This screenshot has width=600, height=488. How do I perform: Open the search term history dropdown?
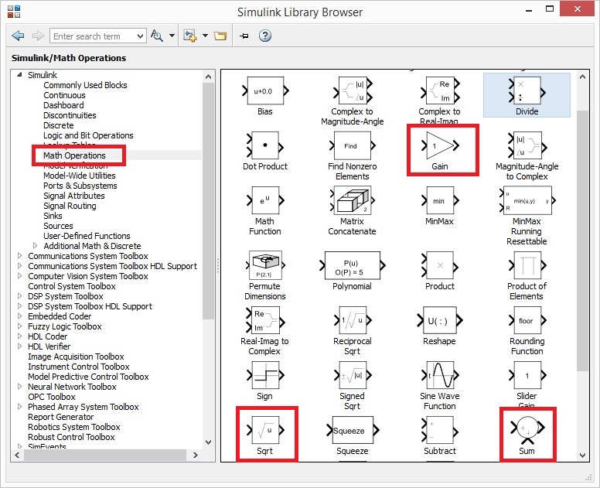pyautogui.click(x=140, y=36)
